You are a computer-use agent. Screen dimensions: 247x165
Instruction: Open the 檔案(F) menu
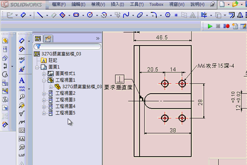coord(59,4)
